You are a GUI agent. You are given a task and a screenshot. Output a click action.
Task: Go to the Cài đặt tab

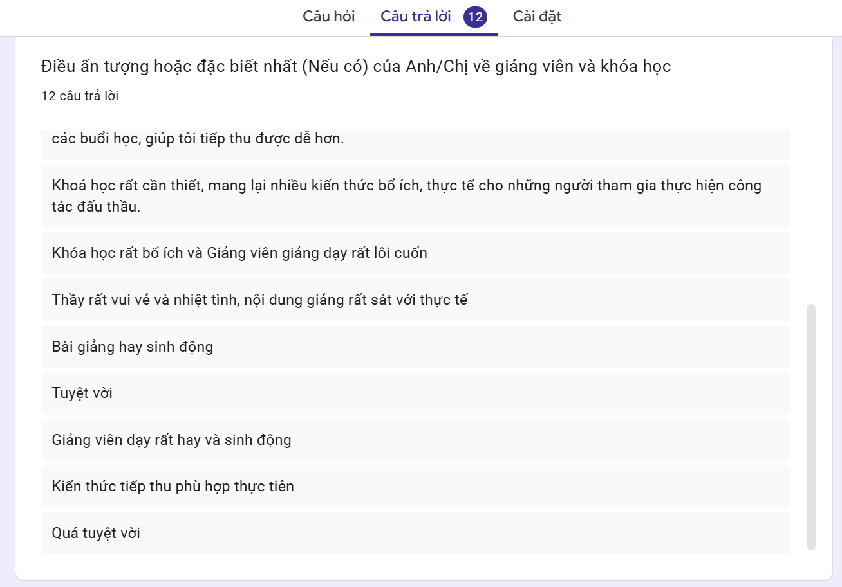pyautogui.click(x=537, y=17)
